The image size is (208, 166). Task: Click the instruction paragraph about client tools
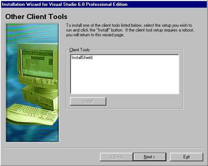pyautogui.click(x=130, y=30)
